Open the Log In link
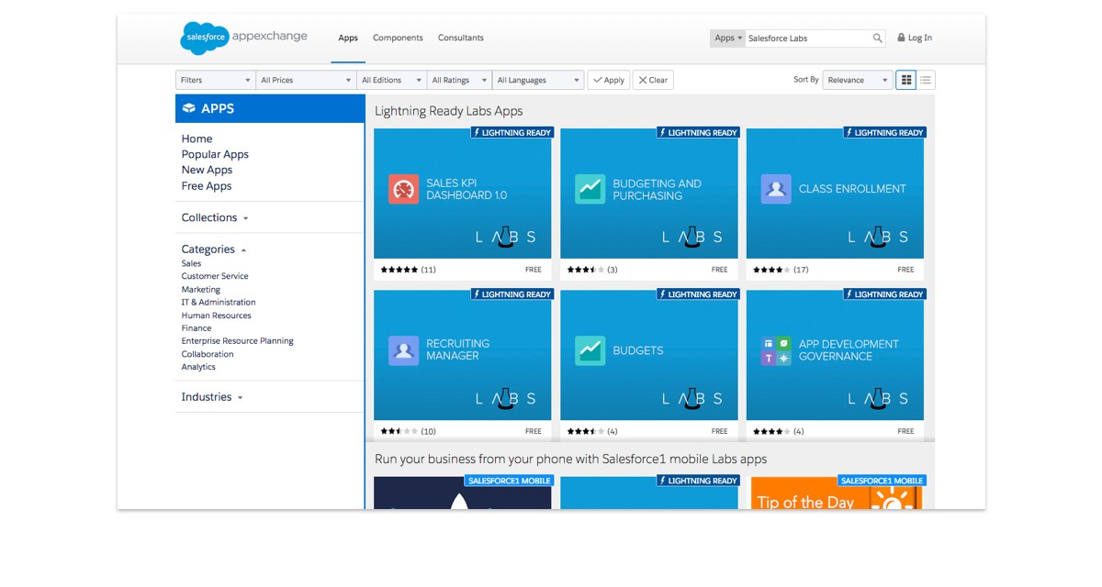This screenshot has width=1102, height=587. coord(915,38)
